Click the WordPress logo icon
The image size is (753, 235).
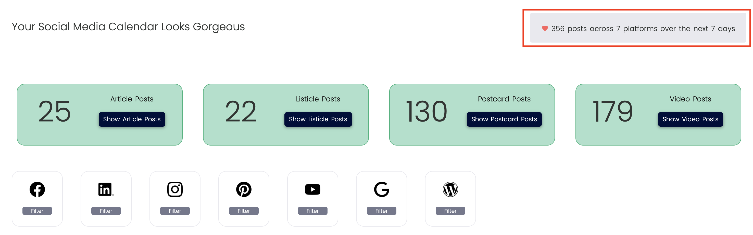[450, 189]
